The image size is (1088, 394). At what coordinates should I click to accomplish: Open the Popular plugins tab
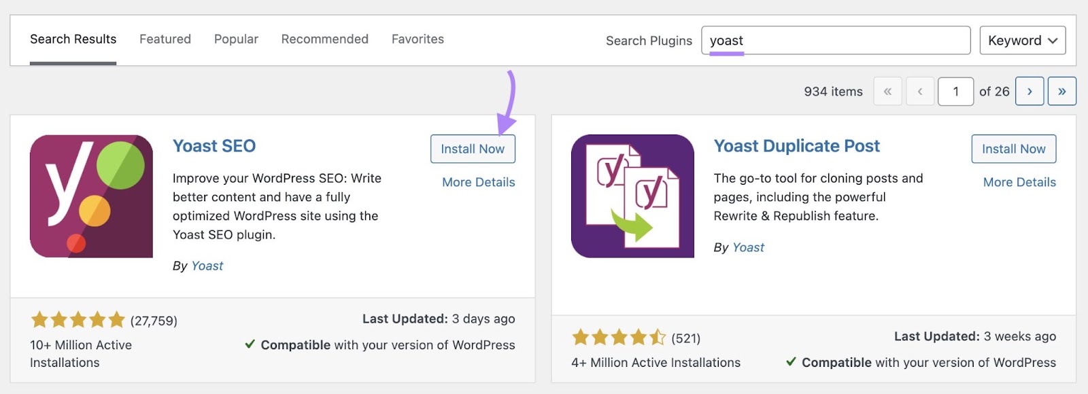[236, 39]
